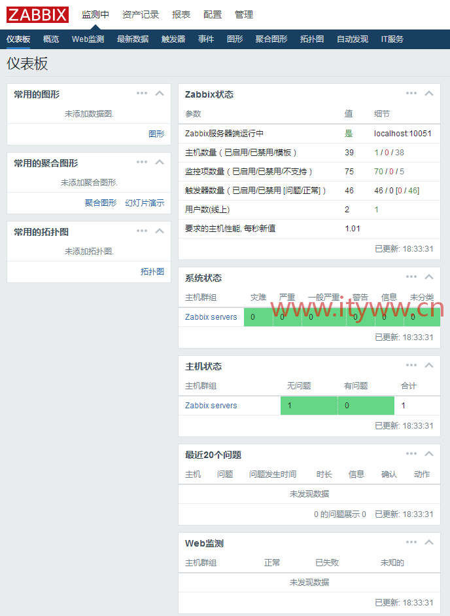Click the 图形 link in 常用的图形 widget
Viewport: 450px width, 616px height.
156,134
